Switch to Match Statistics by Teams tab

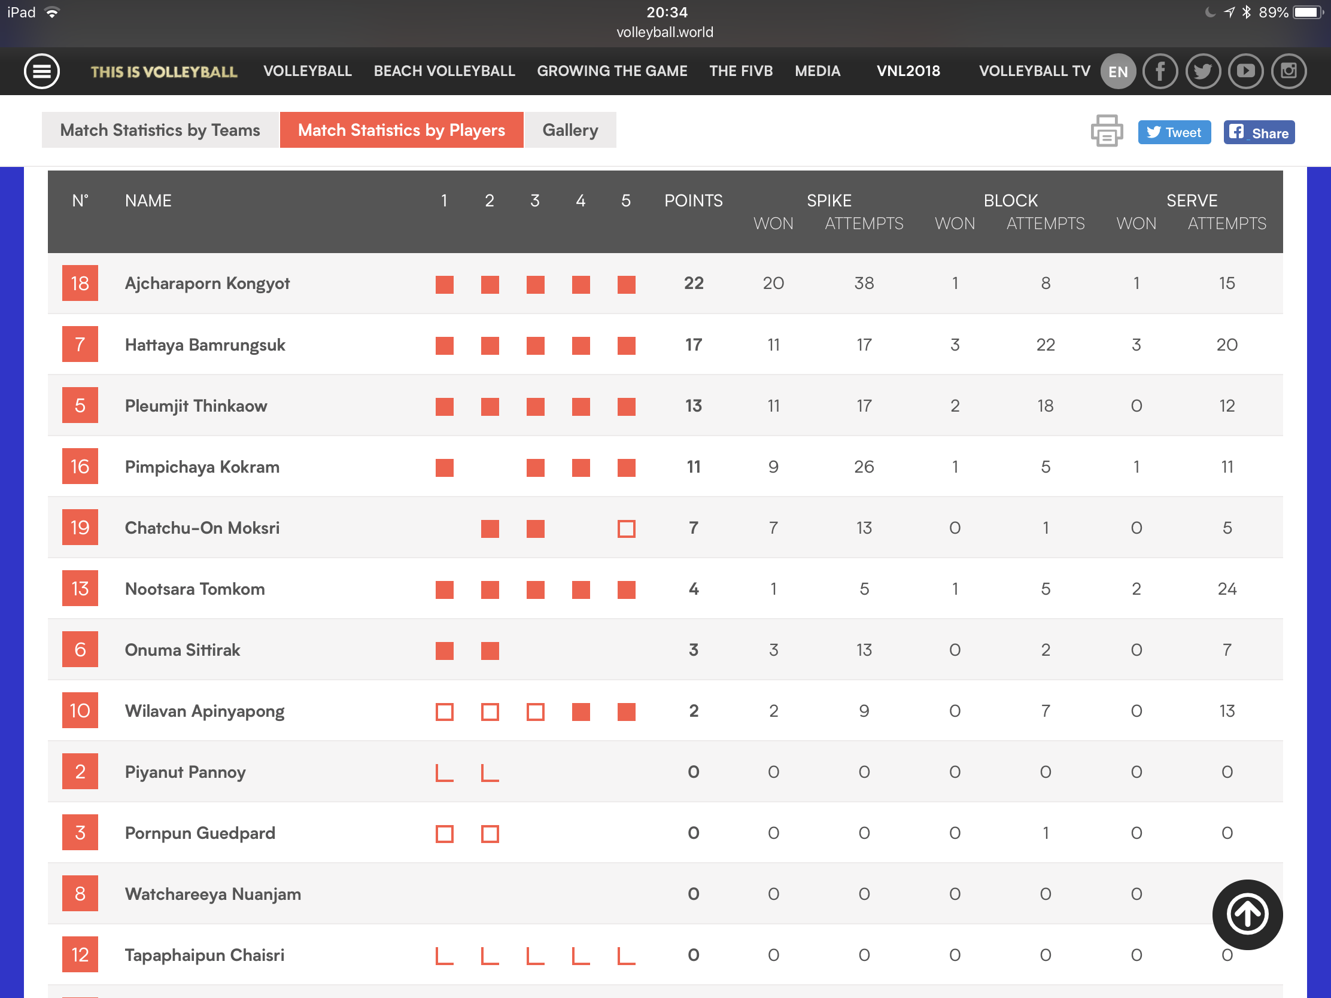click(160, 130)
